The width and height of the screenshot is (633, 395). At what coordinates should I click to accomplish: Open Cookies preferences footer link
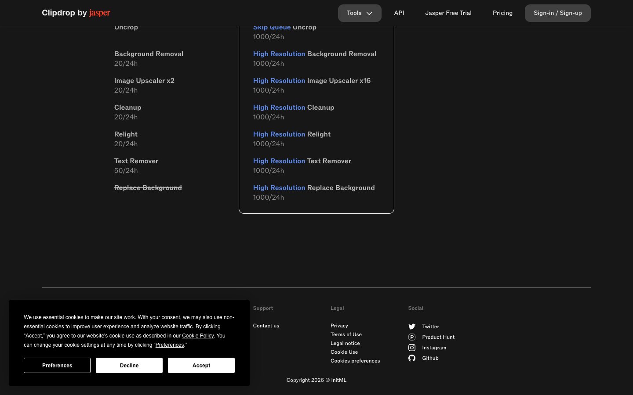355,361
